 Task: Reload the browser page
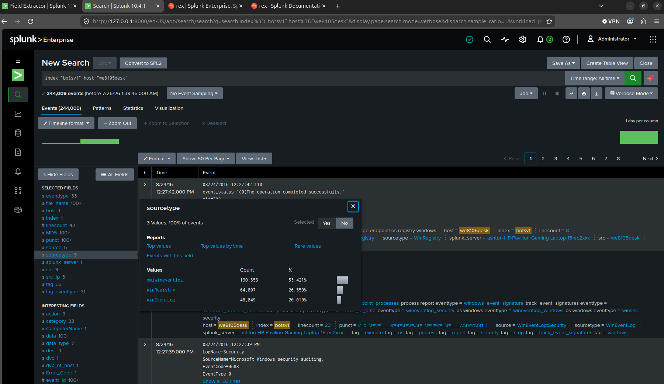[31, 21]
